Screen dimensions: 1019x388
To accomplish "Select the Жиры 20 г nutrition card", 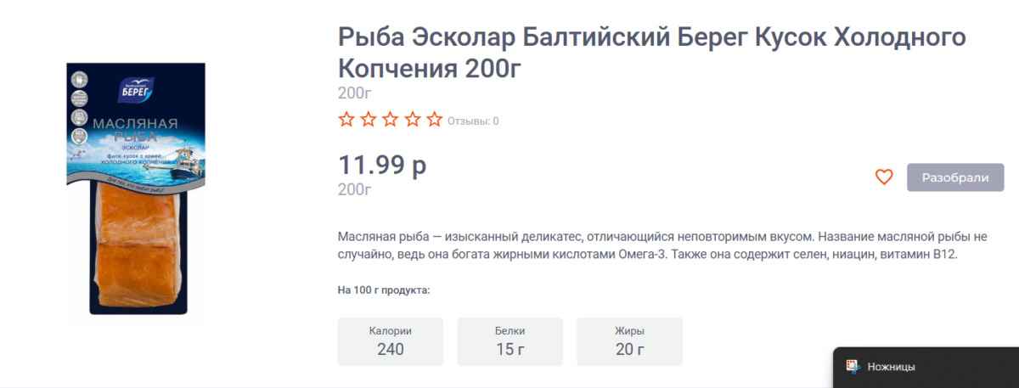I will pyautogui.click(x=629, y=341).
